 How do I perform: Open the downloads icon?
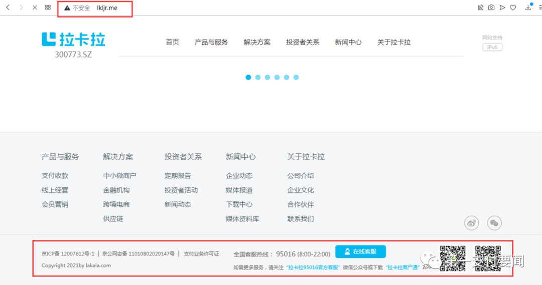pyautogui.click(x=528, y=7)
